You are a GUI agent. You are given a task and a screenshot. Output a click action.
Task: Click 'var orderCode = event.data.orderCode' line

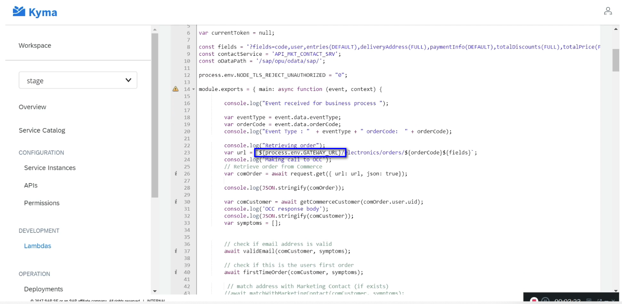[283, 124]
